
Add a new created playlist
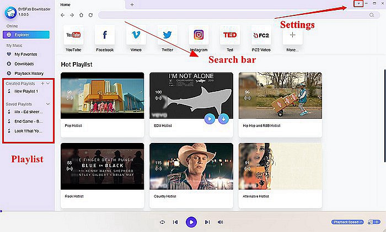point(42,84)
